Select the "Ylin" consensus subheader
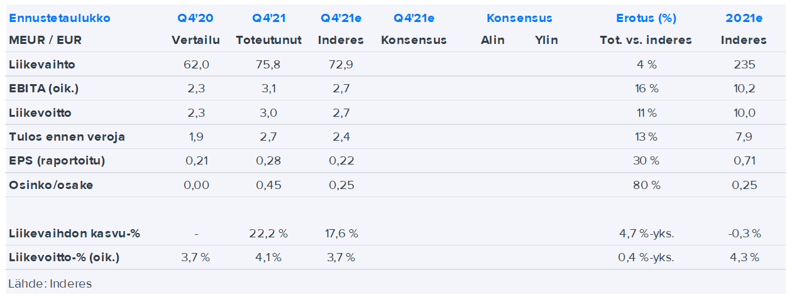The image size is (787, 297). coord(546,40)
